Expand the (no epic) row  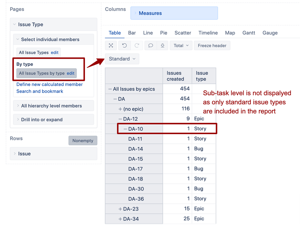[x=120, y=109]
